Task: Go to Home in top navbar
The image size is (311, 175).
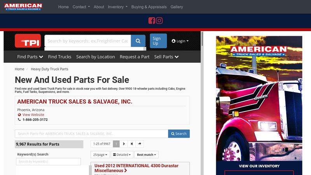Action: (63, 7)
